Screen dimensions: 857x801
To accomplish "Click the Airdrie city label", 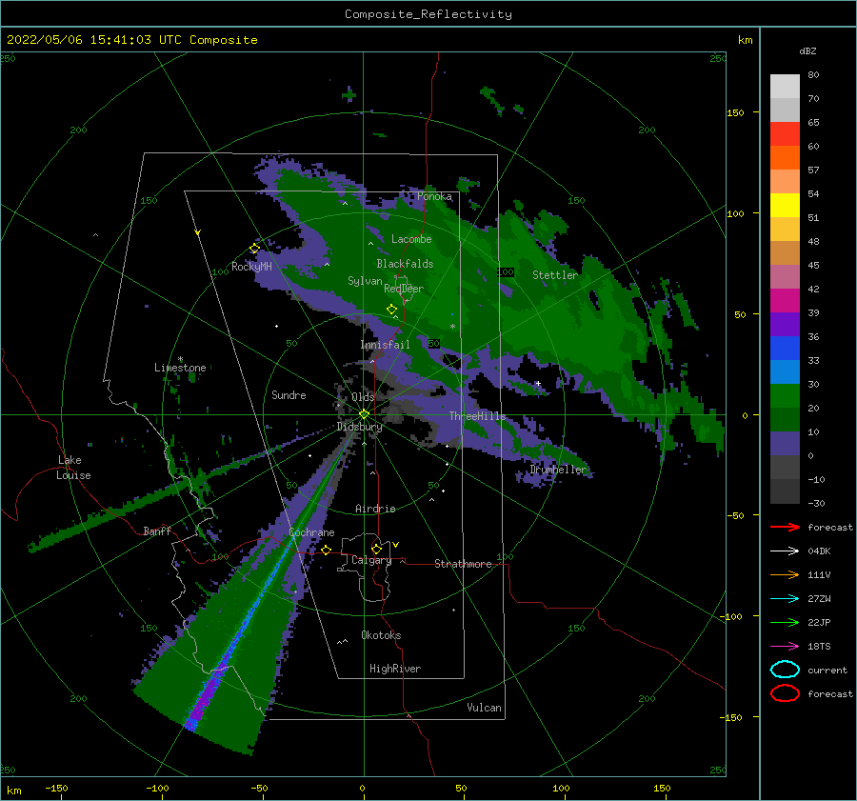I will coord(375,509).
